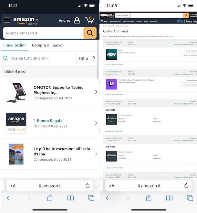This screenshot has width=197, height=213.
Task: Visualizza dettagli ordine for 27 giugno 2021
Action: (183, 74)
